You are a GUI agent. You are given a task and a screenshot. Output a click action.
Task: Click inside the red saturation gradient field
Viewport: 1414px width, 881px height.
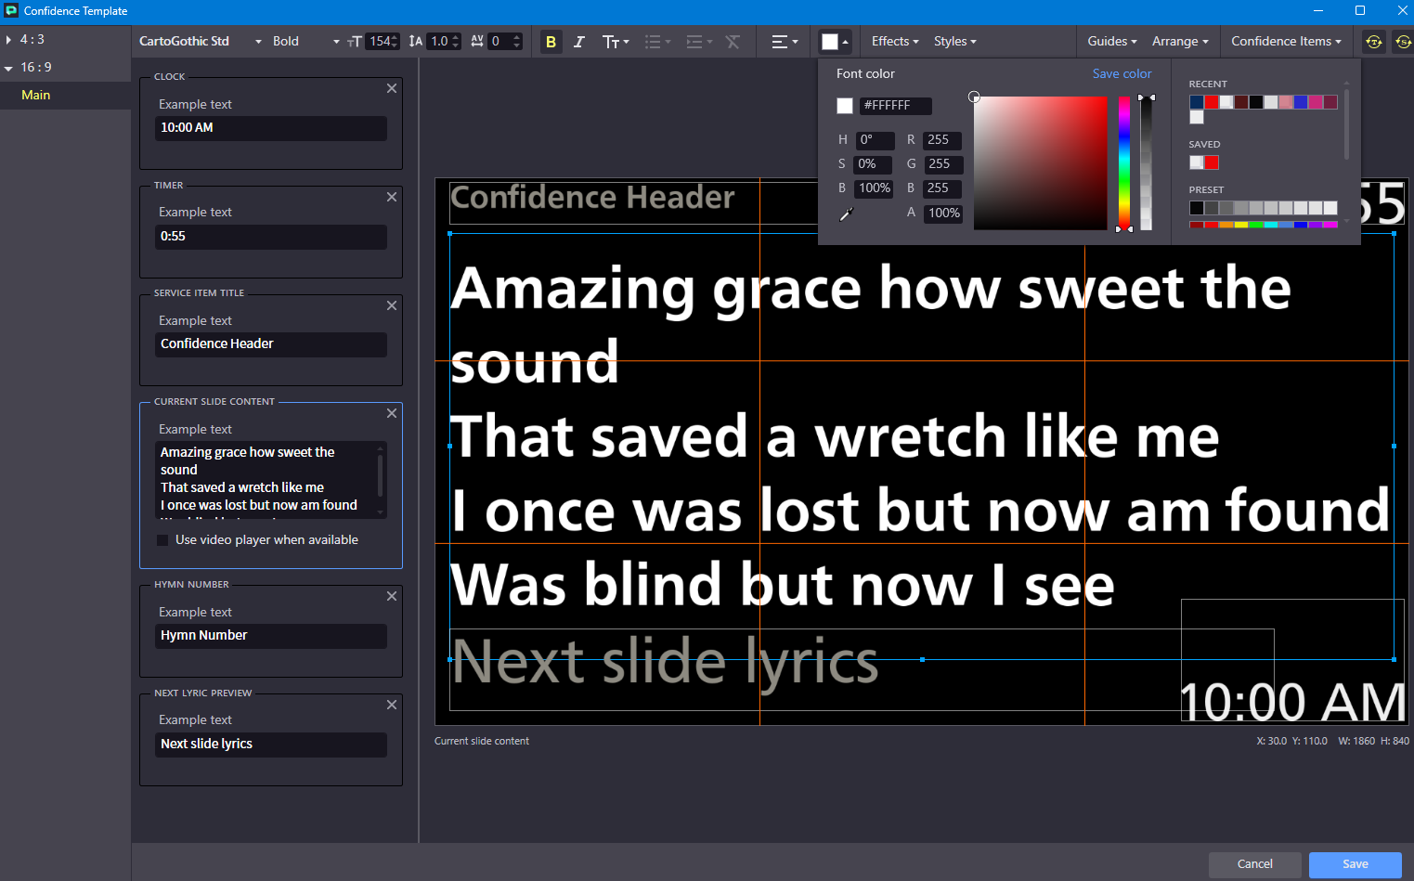(1040, 162)
